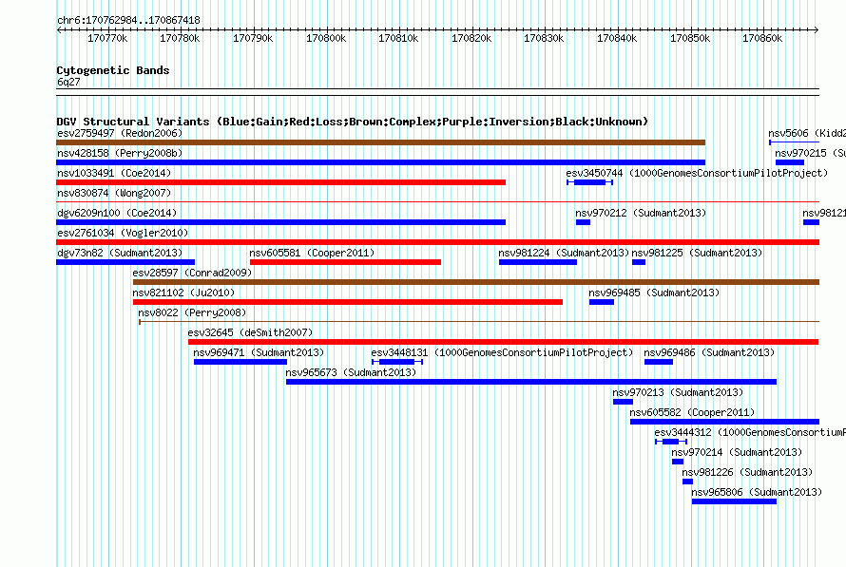The height and width of the screenshot is (567, 846).
Task: Open nsv605582 (Cooper2011) label
Action: (x=692, y=412)
